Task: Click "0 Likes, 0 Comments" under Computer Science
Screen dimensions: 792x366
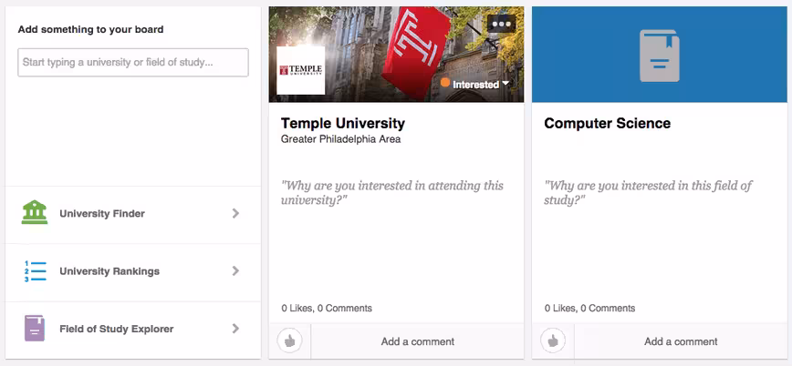Action: tap(589, 308)
